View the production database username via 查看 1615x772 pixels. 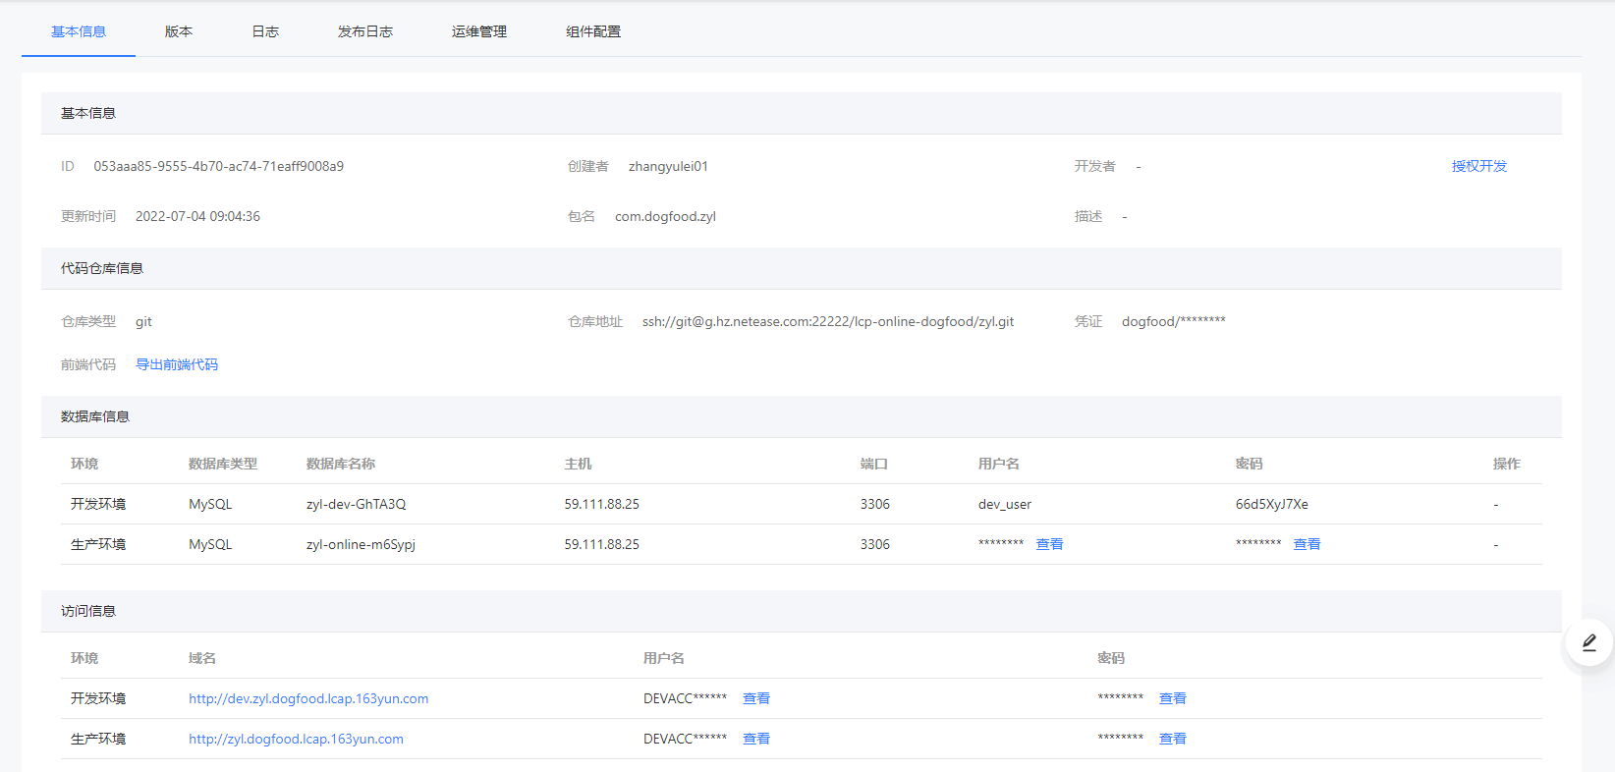(1049, 544)
